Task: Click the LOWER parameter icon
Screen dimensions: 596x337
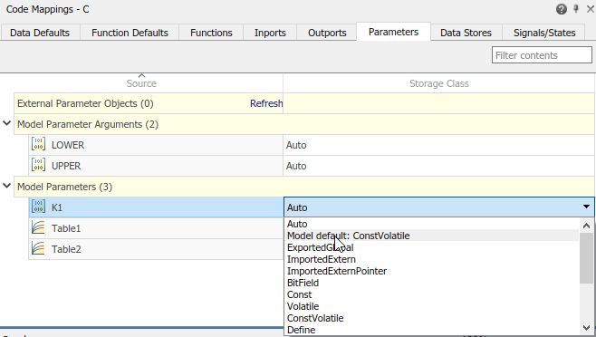Action: pyautogui.click(x=38, y=145)
